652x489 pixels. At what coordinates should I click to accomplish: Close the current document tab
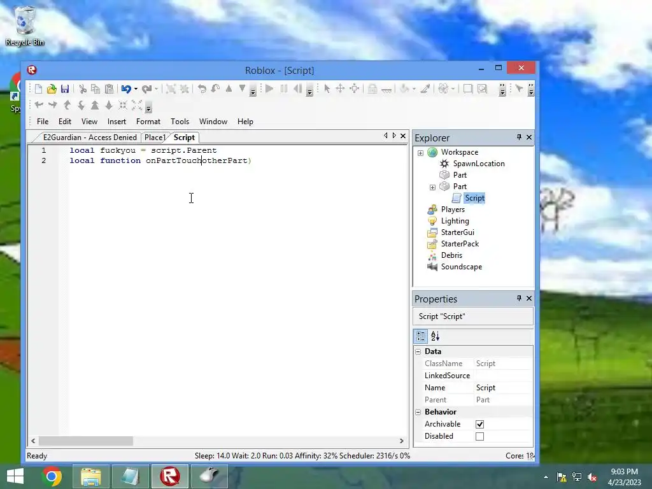point(403,136)
